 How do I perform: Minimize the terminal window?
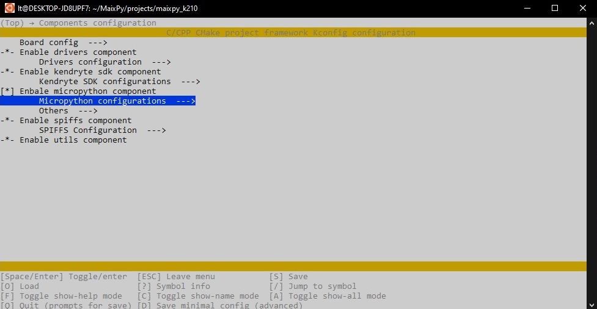coord(527,8)
